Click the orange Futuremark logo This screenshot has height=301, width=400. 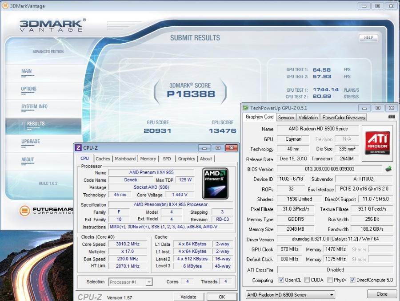coord(24,211)
